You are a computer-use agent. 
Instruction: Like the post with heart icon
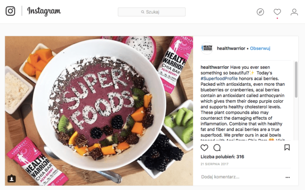tap(204, 148)
